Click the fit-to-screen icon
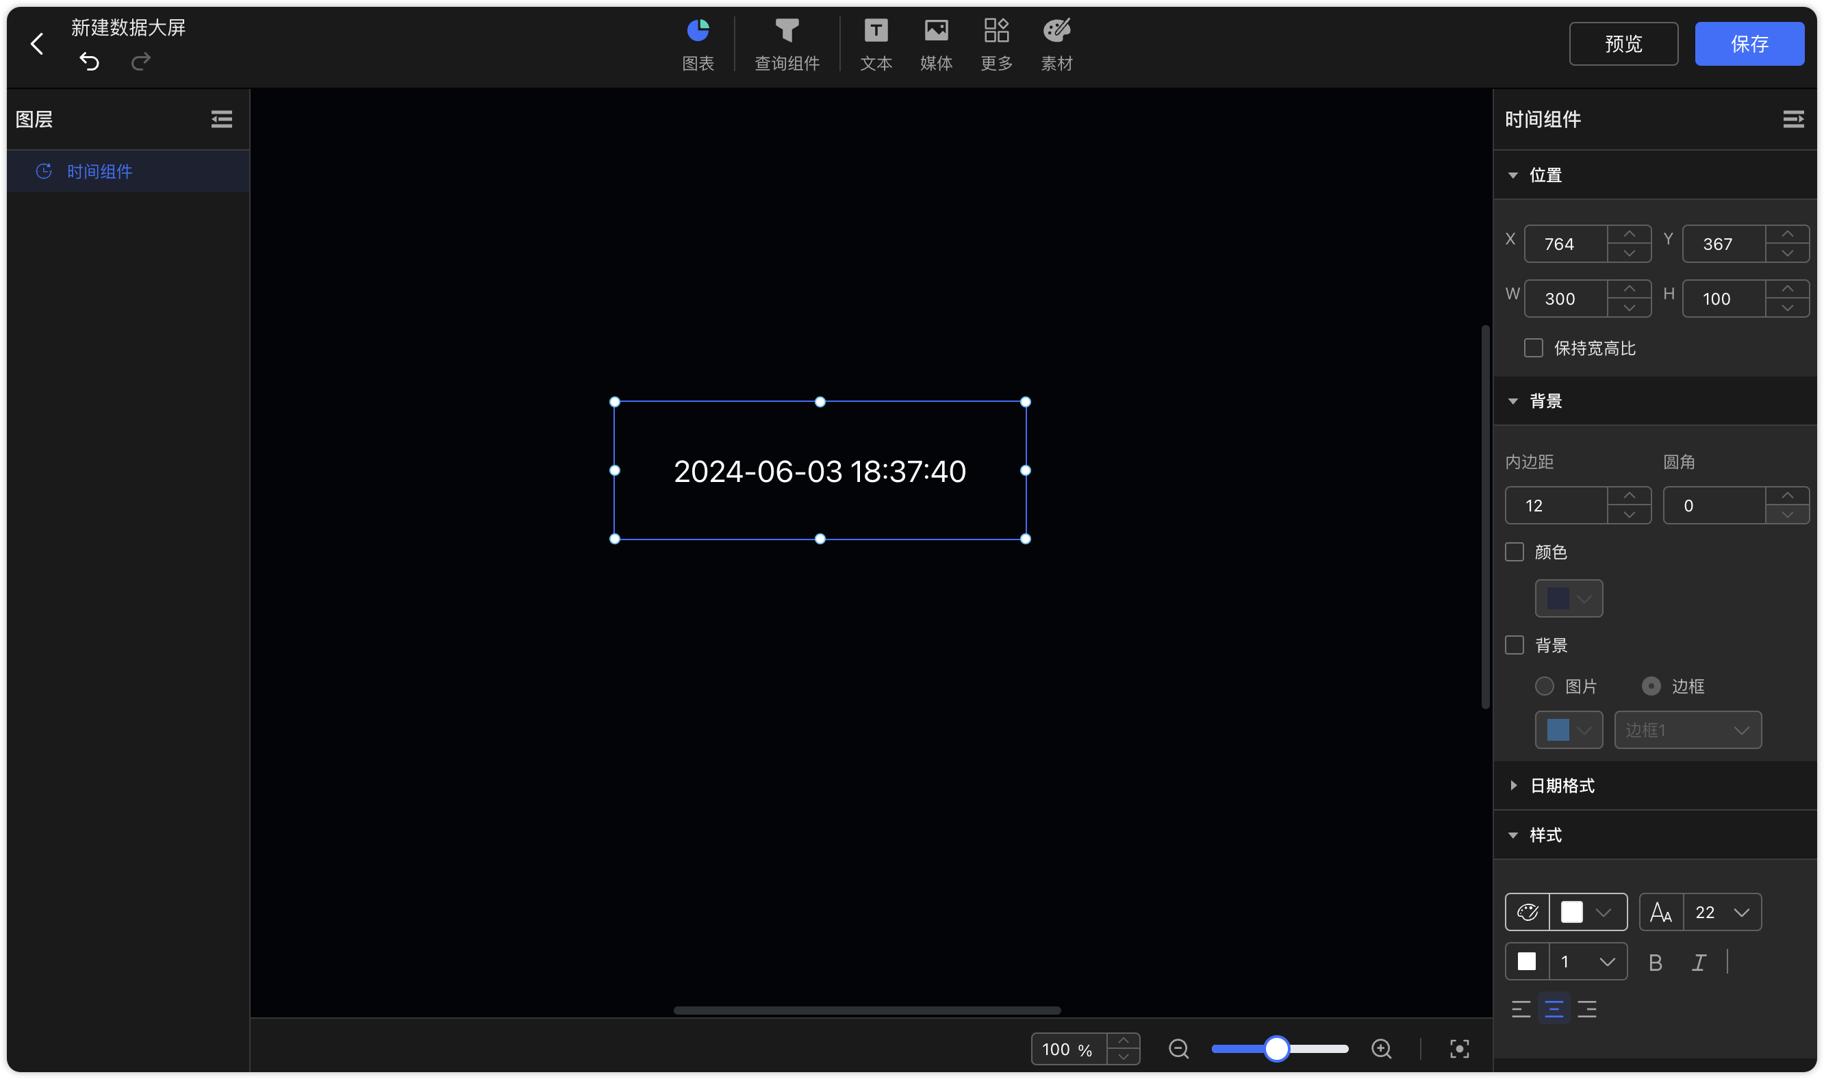Image resolution: width=1824 pixels, height=1079 pixels. click(x=1459, y=1049)
